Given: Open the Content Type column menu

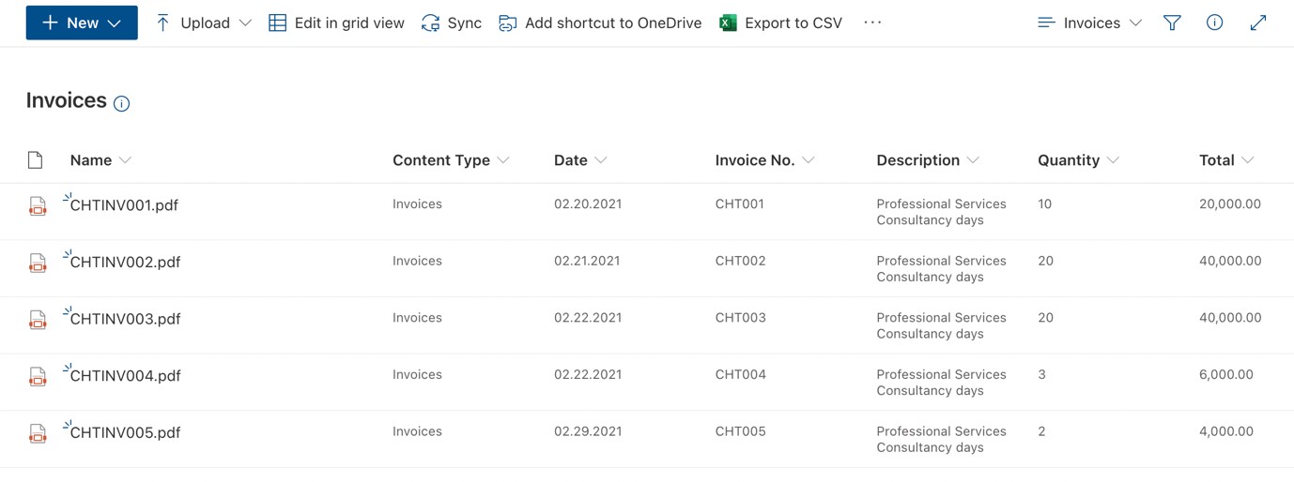Looking at the screenshot, I should [x=451, y=160].
